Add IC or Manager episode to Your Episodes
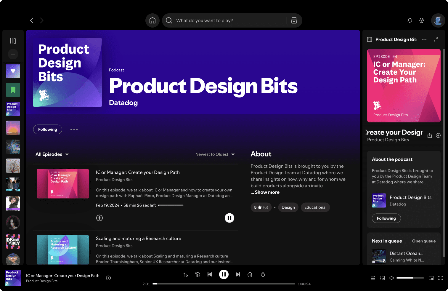Screen dimensions: 448x291 99,218
